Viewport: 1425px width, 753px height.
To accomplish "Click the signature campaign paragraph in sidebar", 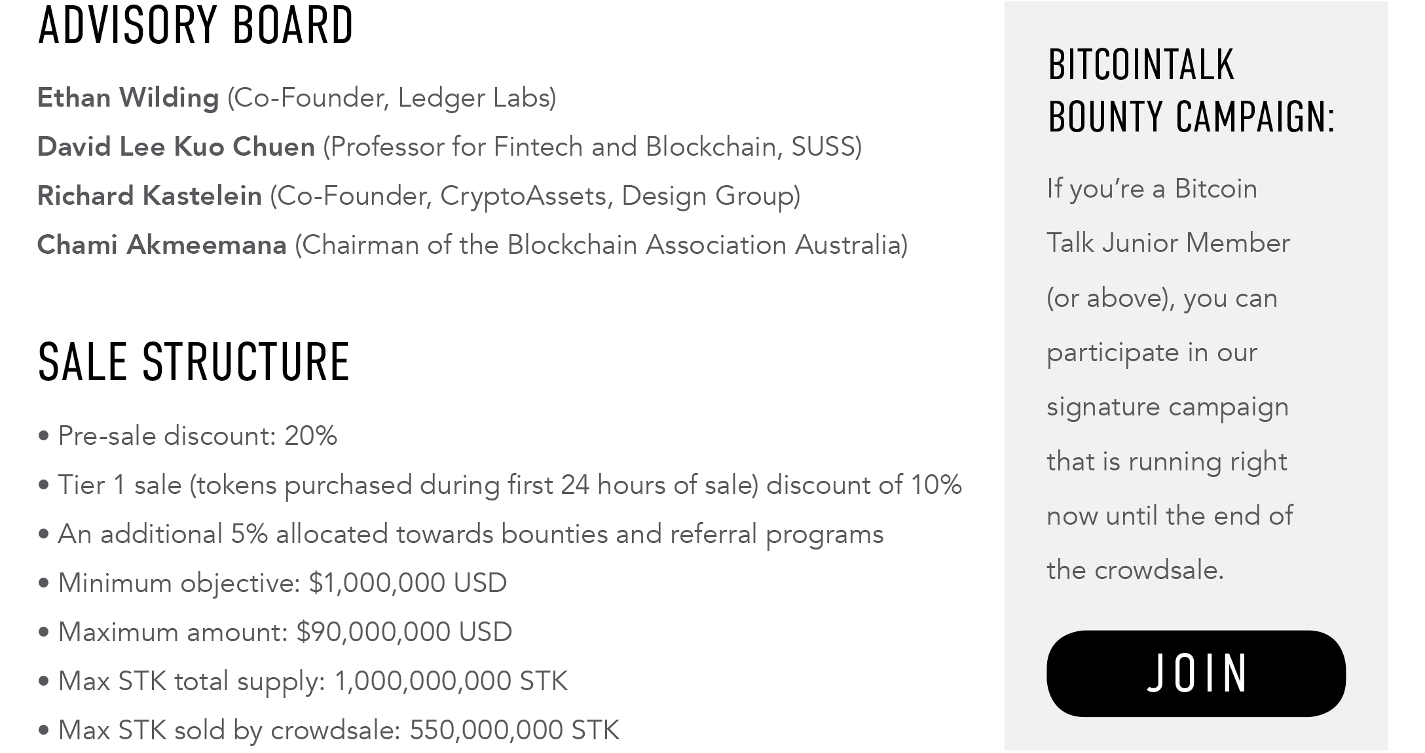I will (x=1170, y=379).
